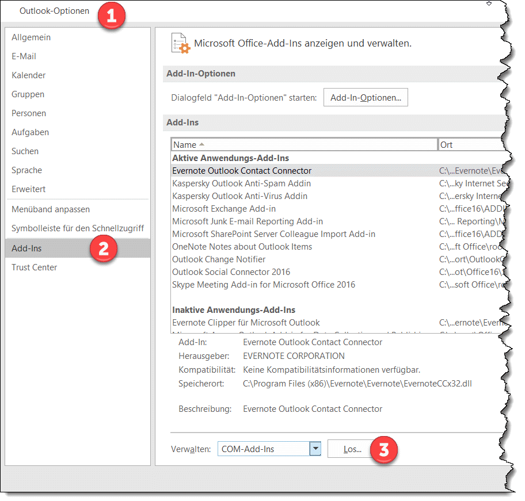
Task: Select the Add-Ins category
Action: [x=78, y=248]
